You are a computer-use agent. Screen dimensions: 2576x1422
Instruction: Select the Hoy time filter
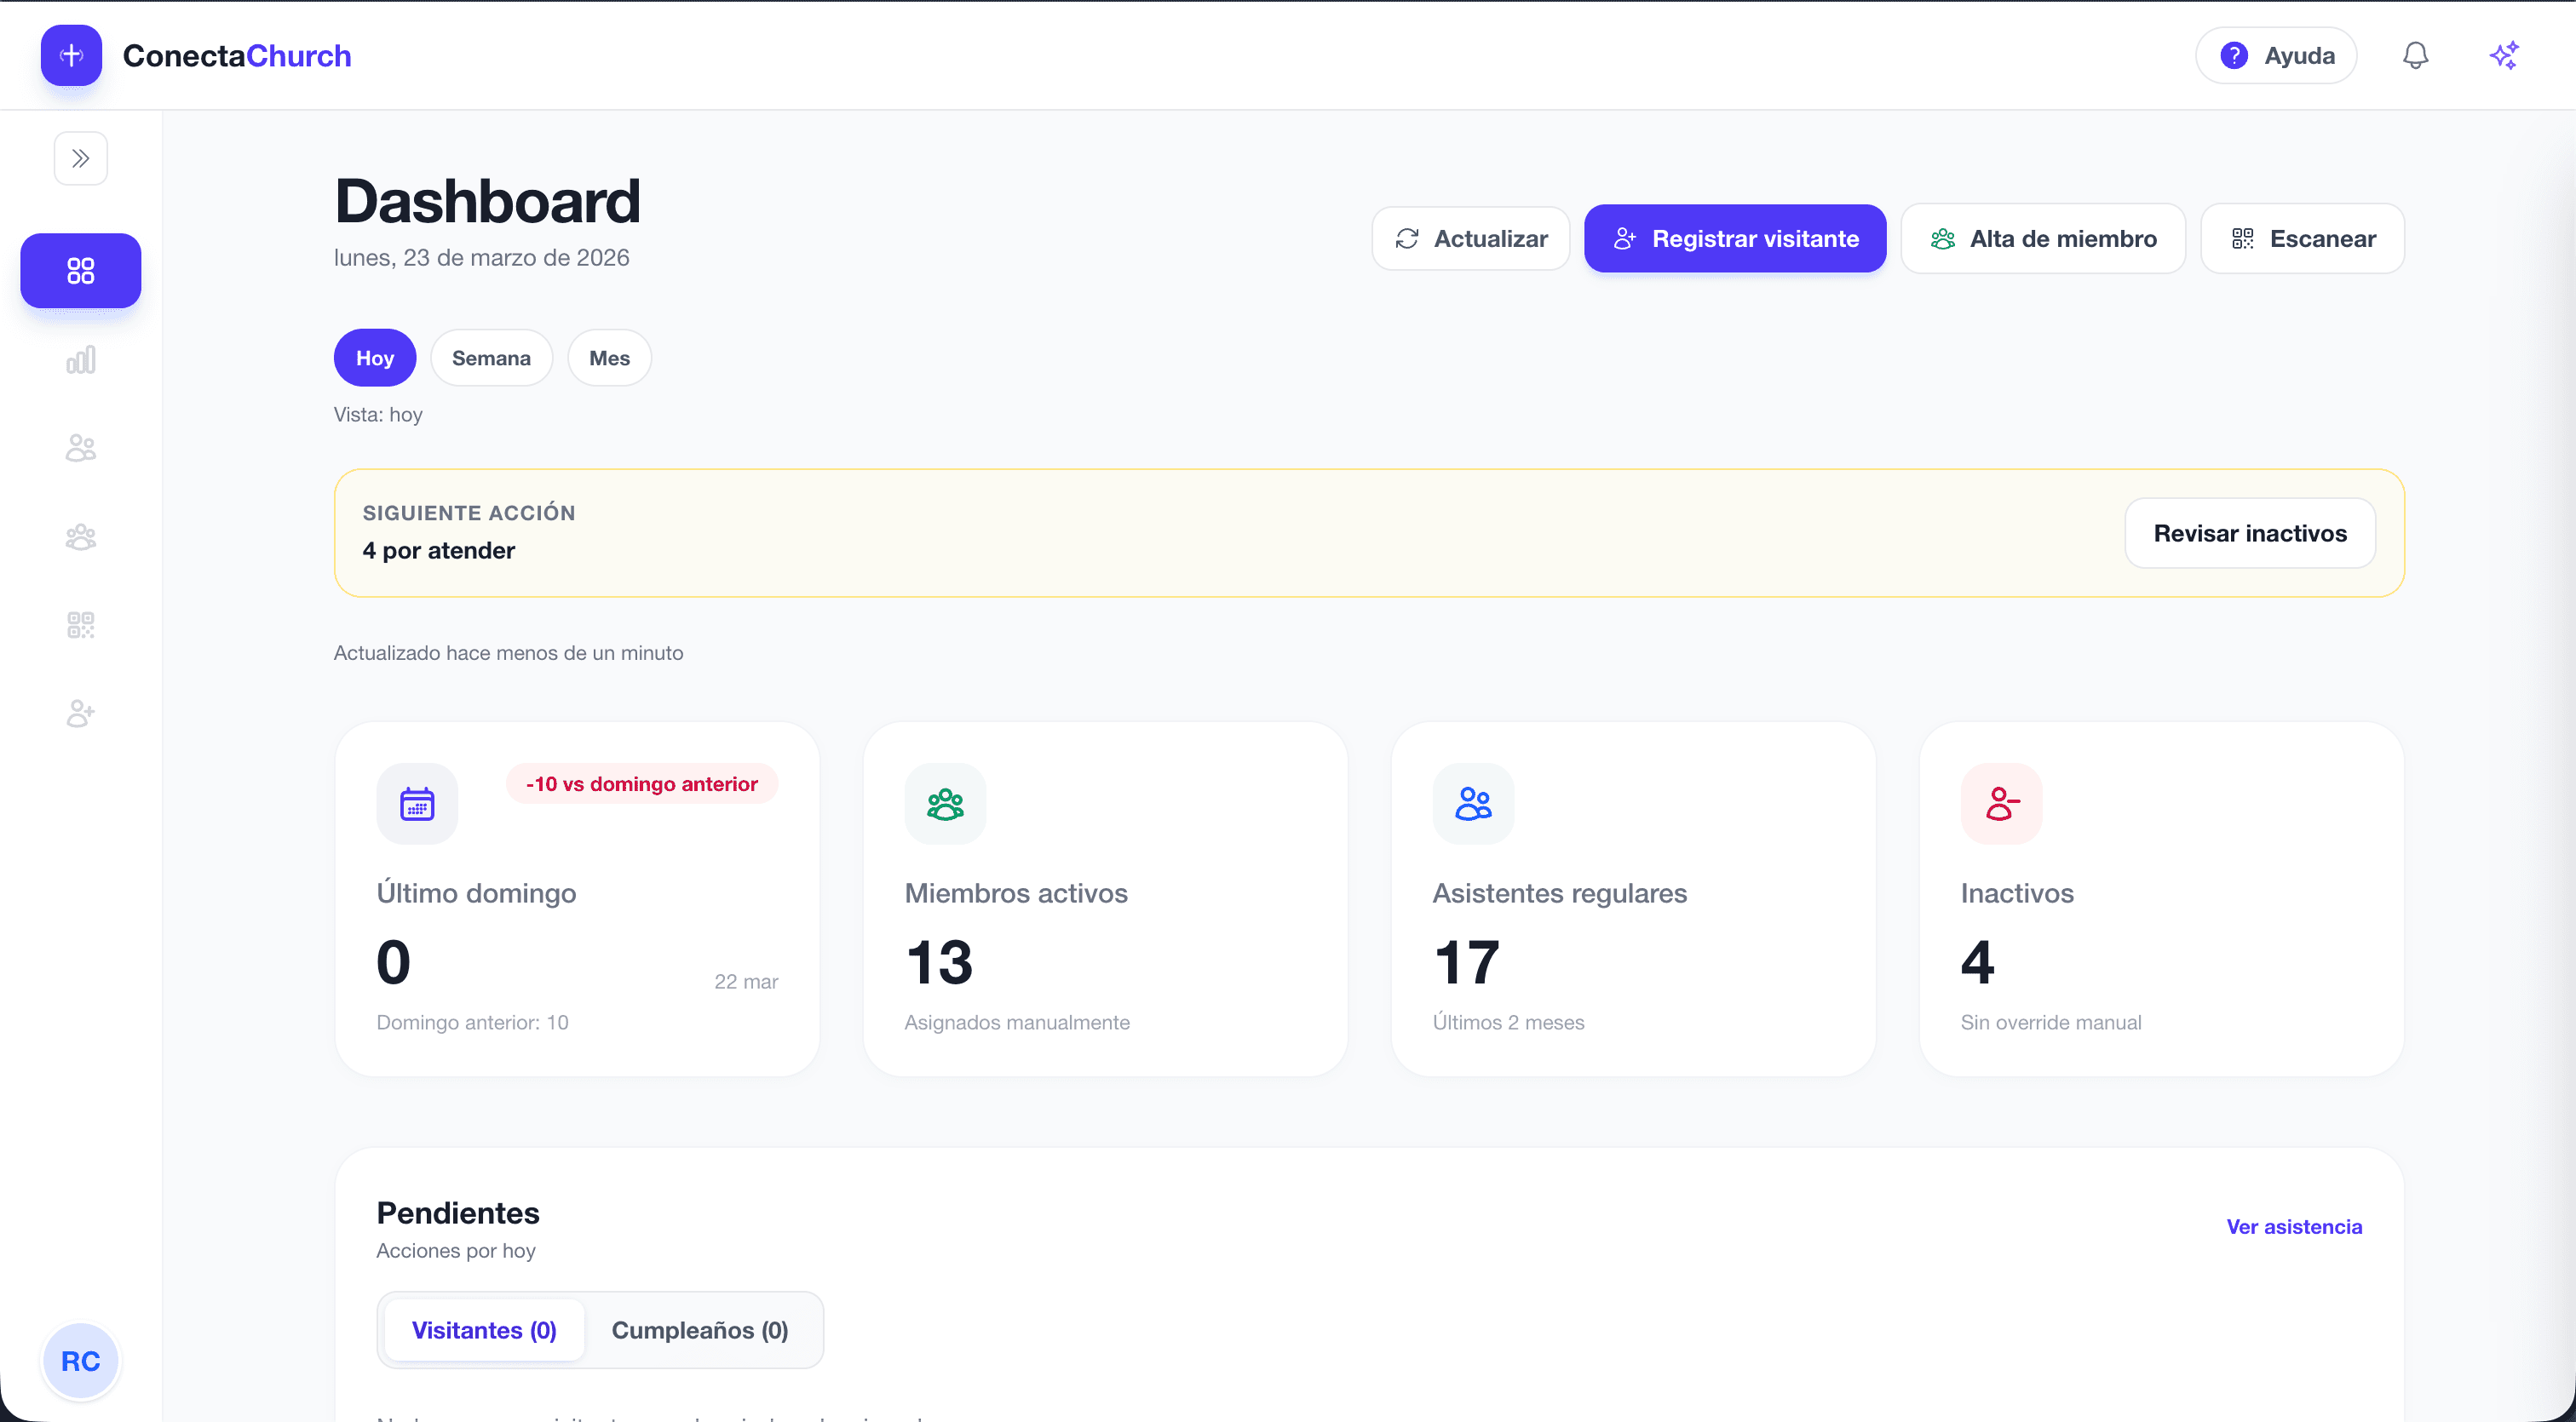374,357
